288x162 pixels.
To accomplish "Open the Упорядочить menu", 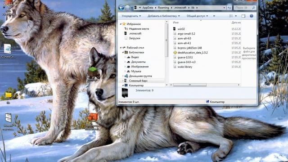I will (131, 16).
